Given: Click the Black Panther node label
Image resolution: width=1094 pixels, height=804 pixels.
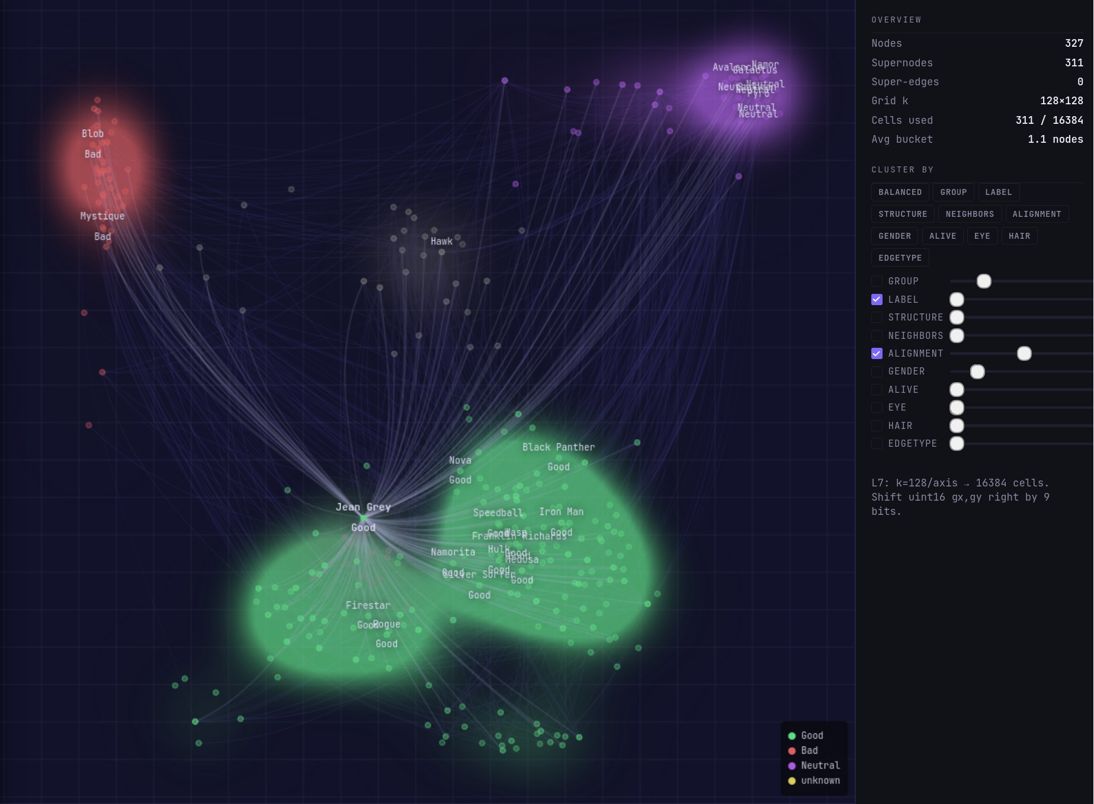Looking at the screenshot, I should click(558, 447).
